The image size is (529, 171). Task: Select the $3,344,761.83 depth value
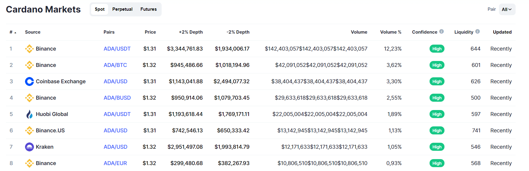[x=185, y=49]
